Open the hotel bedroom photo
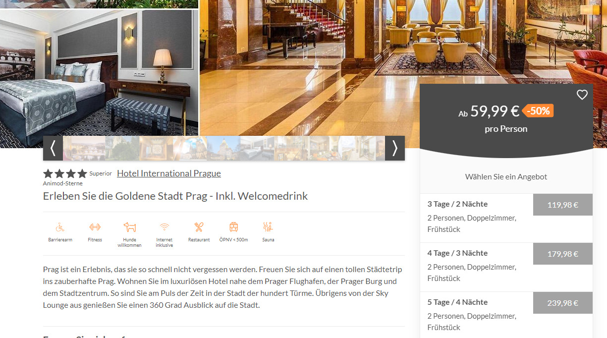 [99, 72]
